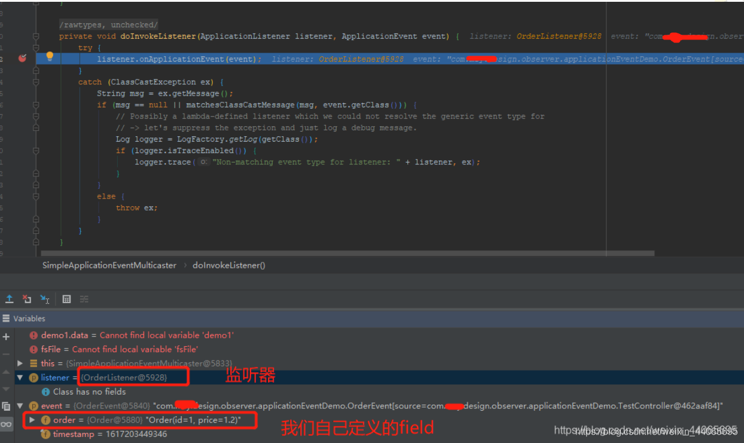Click inline hint 'listener: OrderListener@5928' on method line
This screenshot has width=744, height=443.
point(535,36)
